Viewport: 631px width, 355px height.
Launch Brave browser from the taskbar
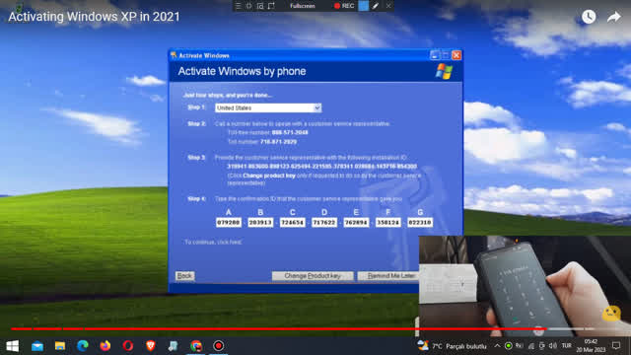pyautogui.click(x=151, y=346)
